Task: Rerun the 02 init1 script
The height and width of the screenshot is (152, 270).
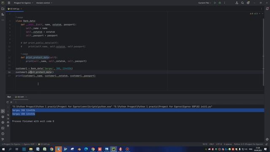Action: (x=8, y=102)
